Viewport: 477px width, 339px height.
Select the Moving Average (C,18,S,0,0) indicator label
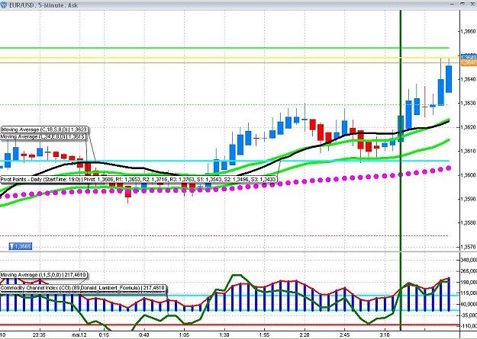click(x=44, y=130)
